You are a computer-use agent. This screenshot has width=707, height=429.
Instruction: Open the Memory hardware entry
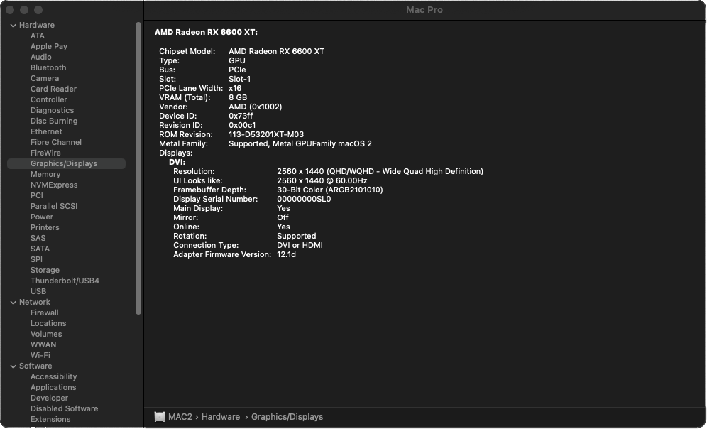point(45,174)
